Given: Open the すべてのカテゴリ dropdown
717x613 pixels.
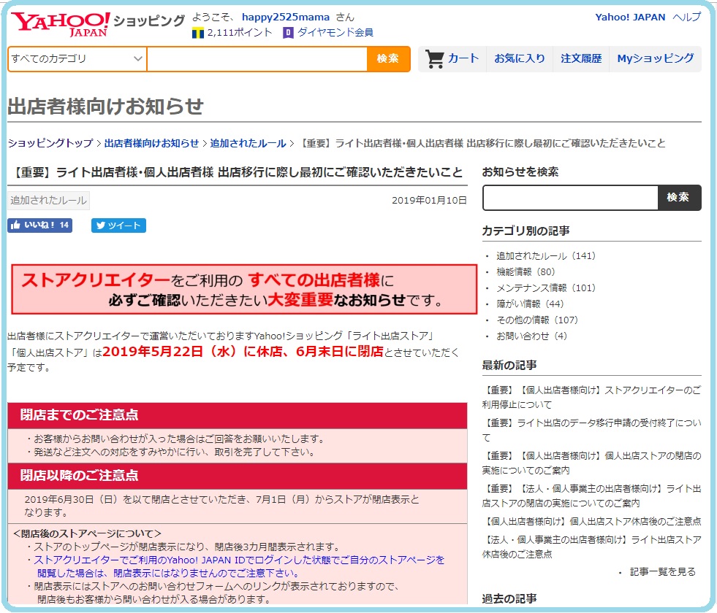Looking at the screenshot, I should coord(77,59).
